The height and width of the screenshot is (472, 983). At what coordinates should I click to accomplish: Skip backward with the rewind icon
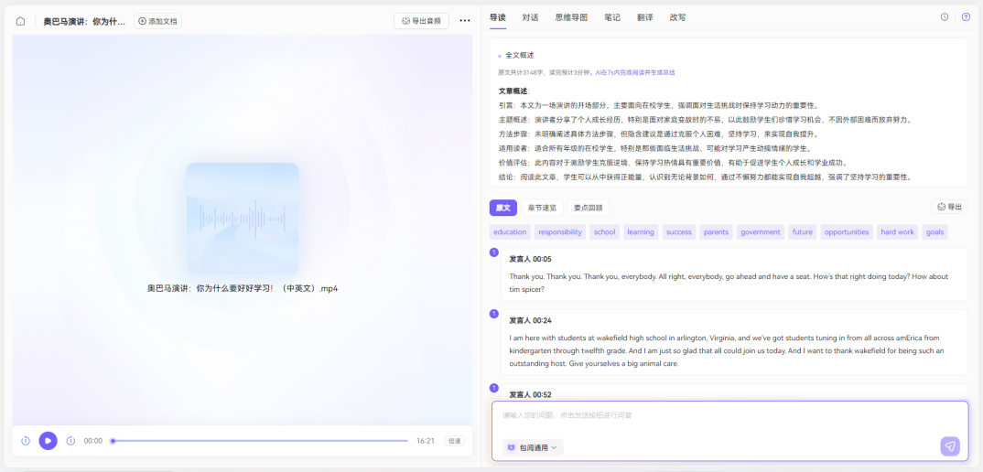click(25, 441)
